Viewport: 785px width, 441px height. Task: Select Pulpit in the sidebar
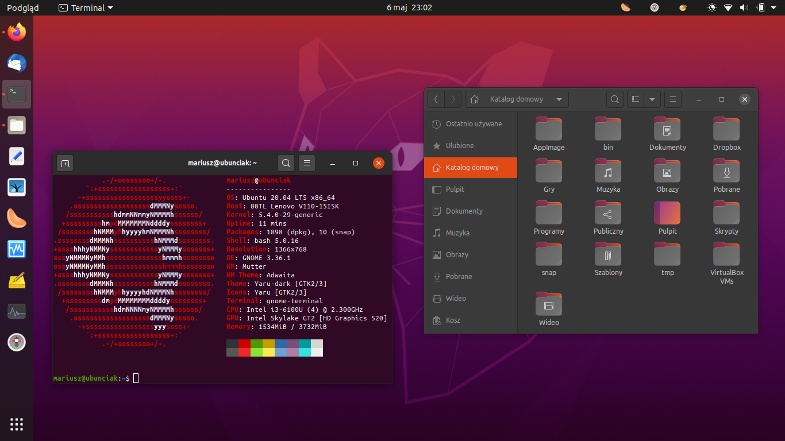click(x=471, y=189)
